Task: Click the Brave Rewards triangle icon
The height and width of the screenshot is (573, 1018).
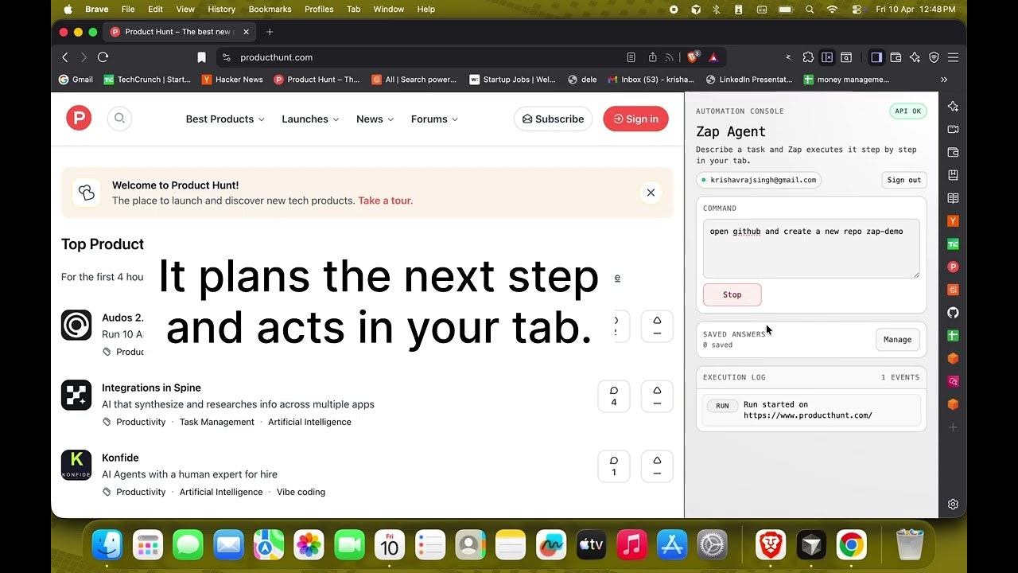Action: click(713, 57)
